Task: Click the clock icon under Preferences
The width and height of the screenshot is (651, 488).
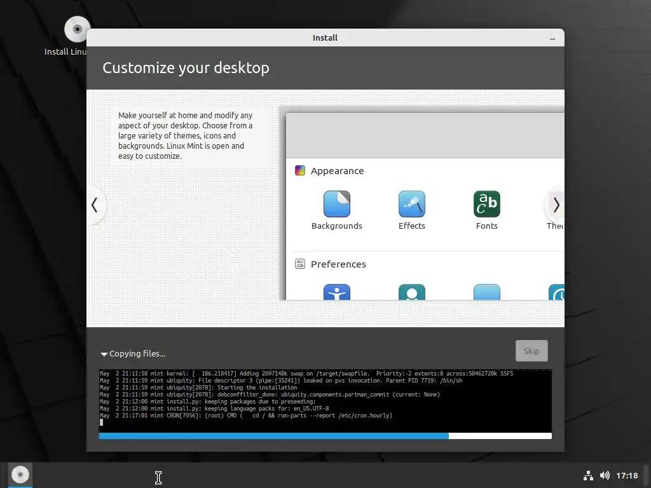Action: (x=556, y=292)
